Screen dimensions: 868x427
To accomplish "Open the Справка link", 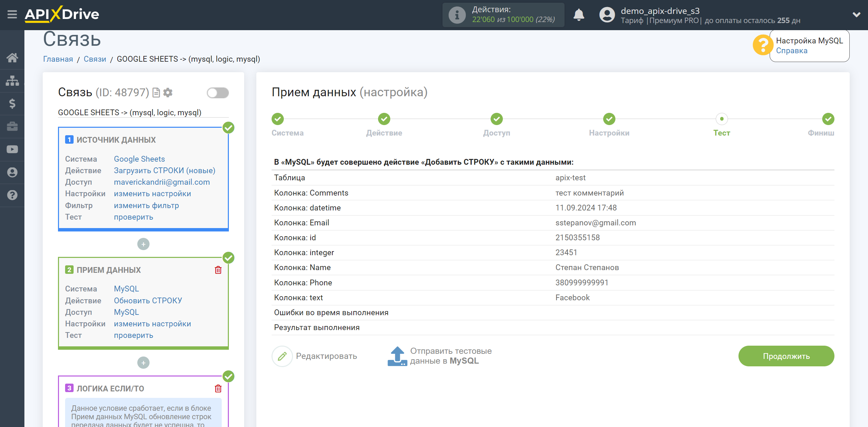I will pyautogui.click(x=792, y=51).
